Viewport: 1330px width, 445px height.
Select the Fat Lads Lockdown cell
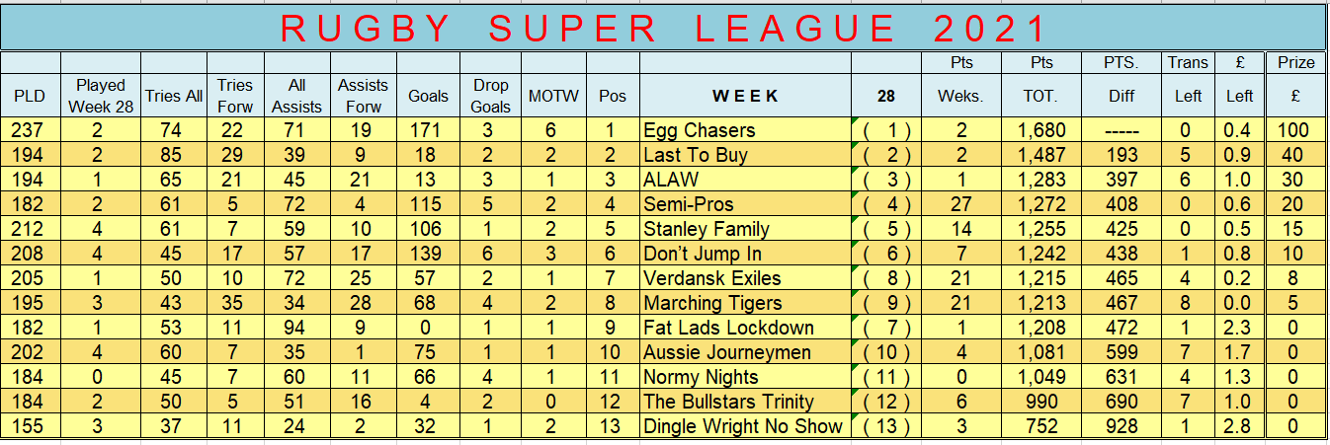[x=745, y=328]
